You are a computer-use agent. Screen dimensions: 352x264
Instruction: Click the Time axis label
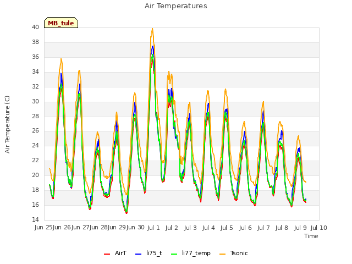[x=311, y=236]
